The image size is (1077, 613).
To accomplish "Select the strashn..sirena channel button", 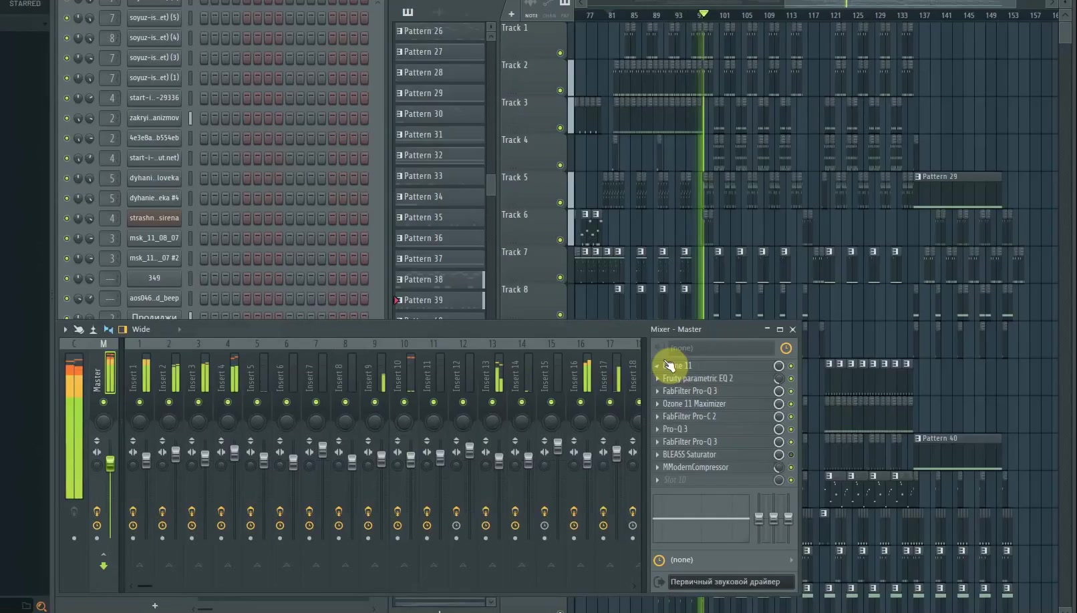I will (154, 218).
